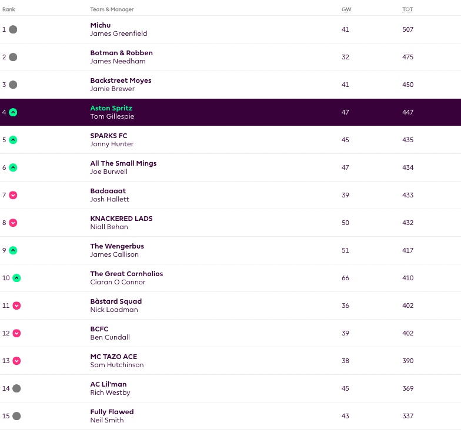
Task: Select the Bàstard Squad team link
Action: 116,301
